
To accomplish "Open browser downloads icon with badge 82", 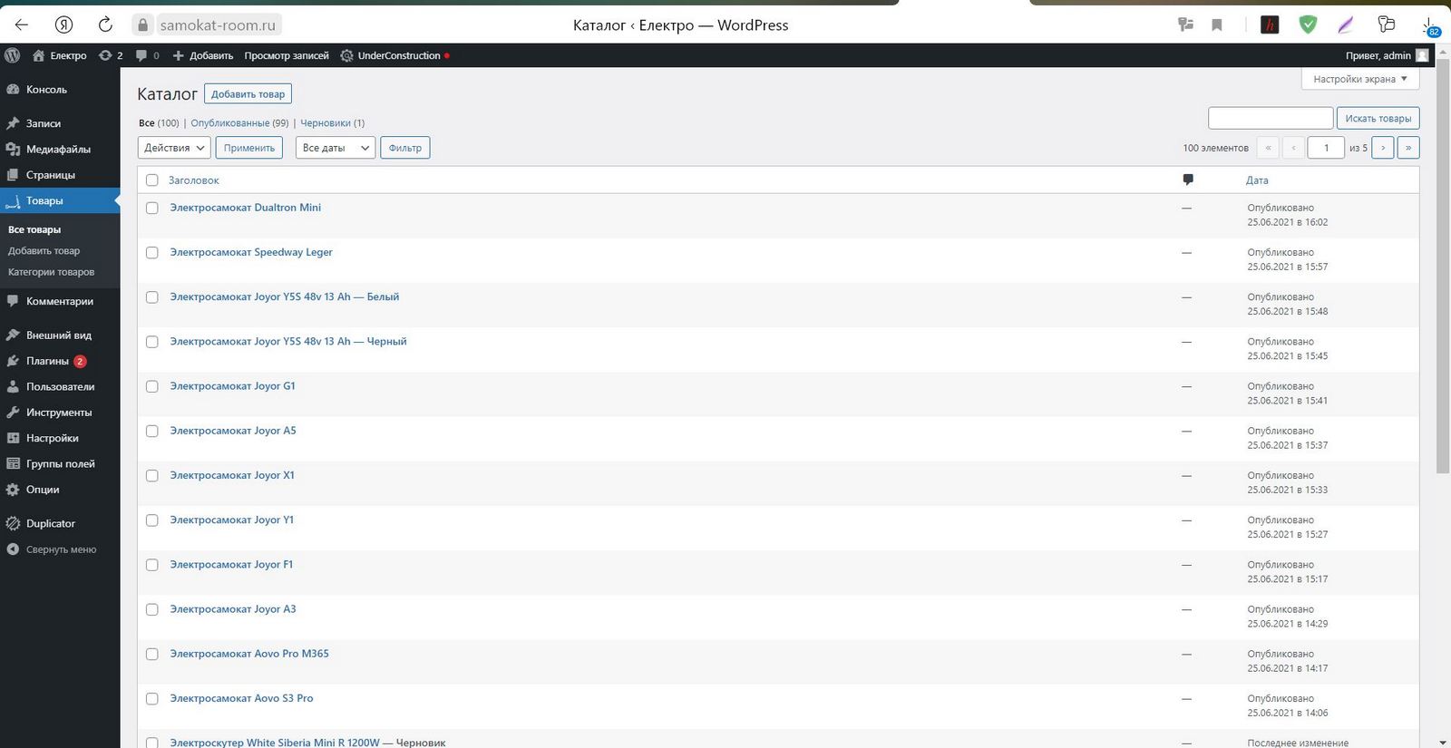I will coord(1430,25).
